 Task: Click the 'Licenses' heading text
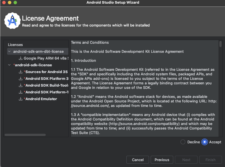[x=15, y=45]
